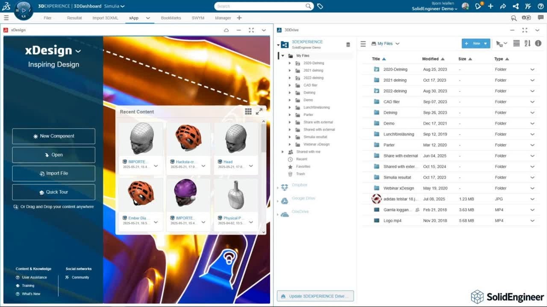Click the magnifier icon in the top search box
Screen dimensions: 547x307
308,6
